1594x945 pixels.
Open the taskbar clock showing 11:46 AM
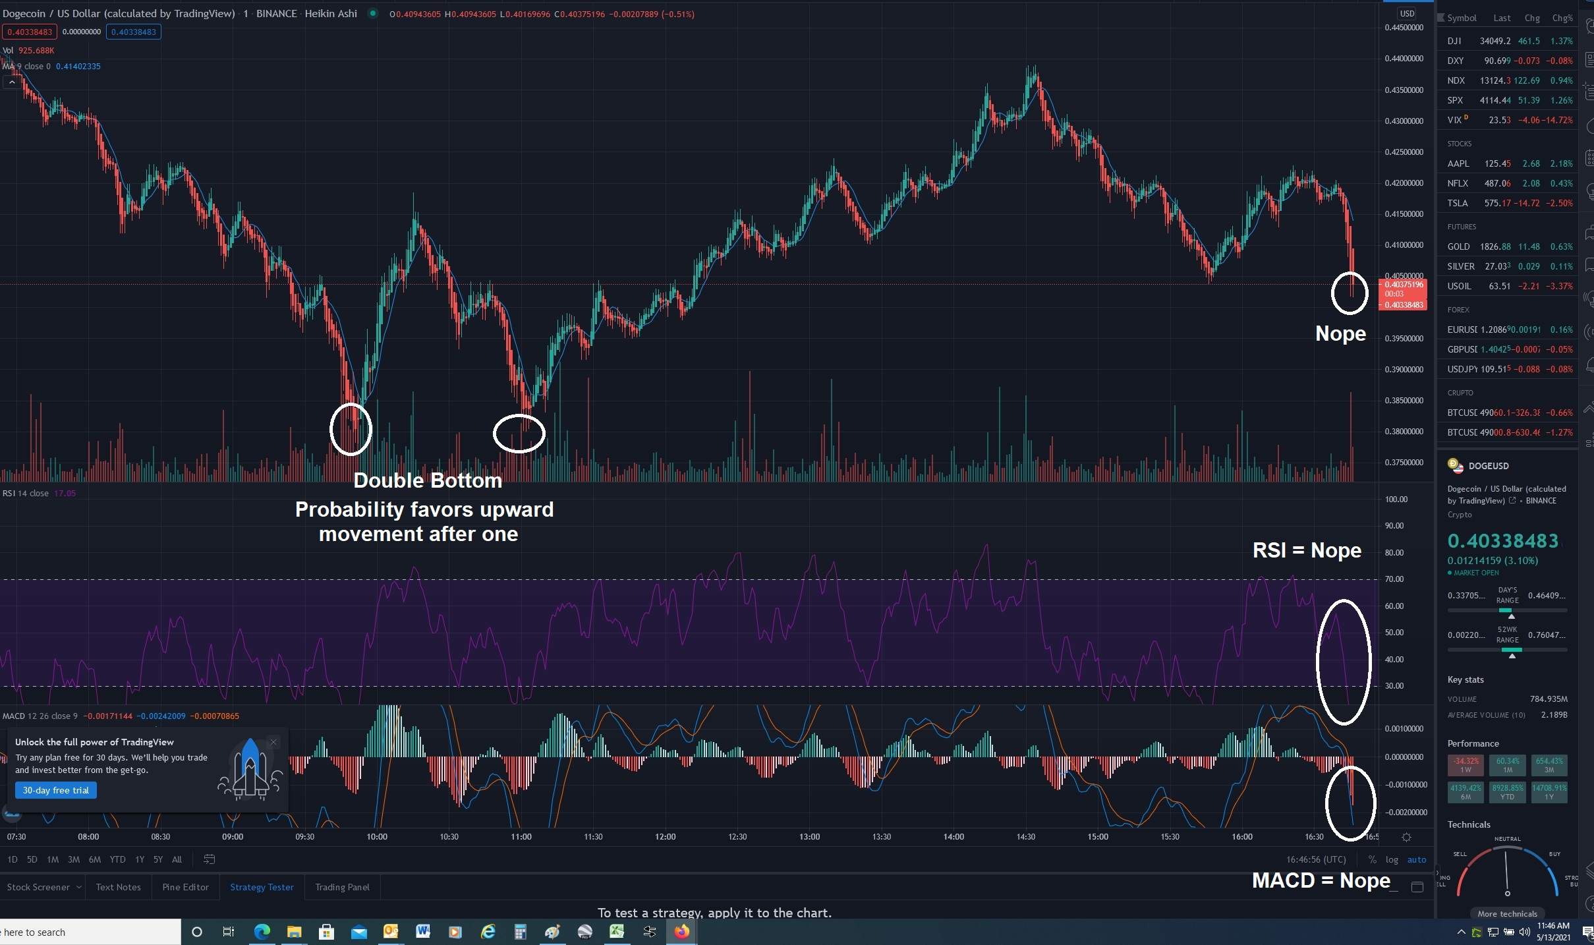(1554, 932)
